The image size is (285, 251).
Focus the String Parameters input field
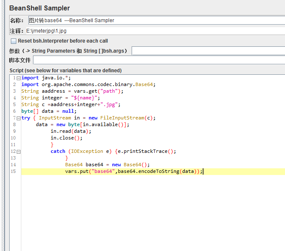(208, 51)
